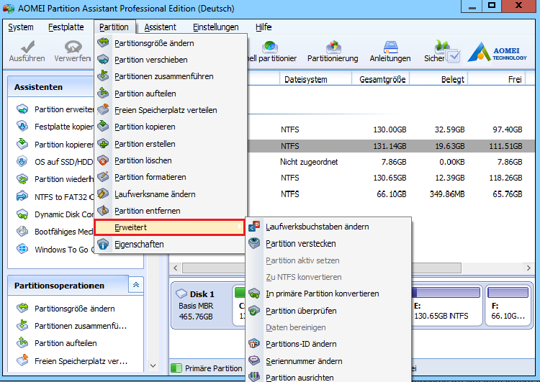Click icon beside Partitionsgröße ändern menu entry
This screenshot has width=540, height=382.
click(103, 42)
